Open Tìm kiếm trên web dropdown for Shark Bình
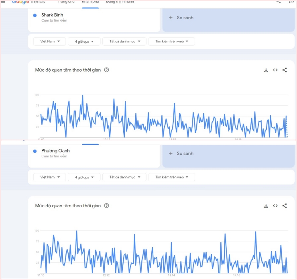This screenshot has width=297, height=280. pyautogui.click(x=171, y=41)
